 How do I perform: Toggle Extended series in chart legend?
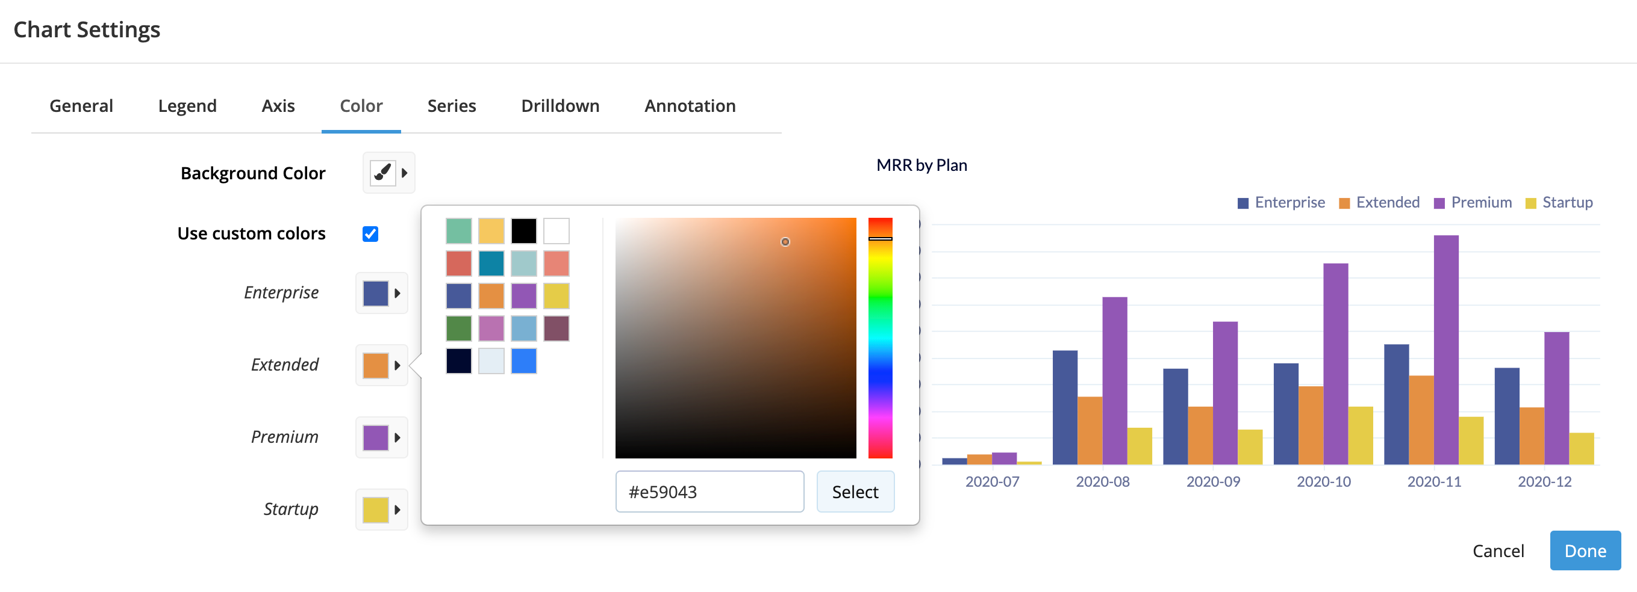1379,202
